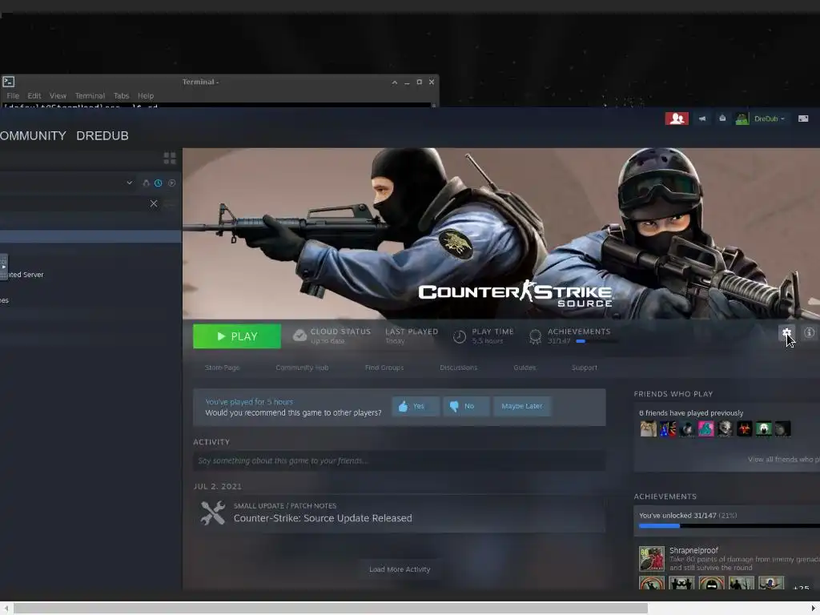The image size is (820, 615).
Task: Open the game info circle icon
Action: tap(809, 332)
